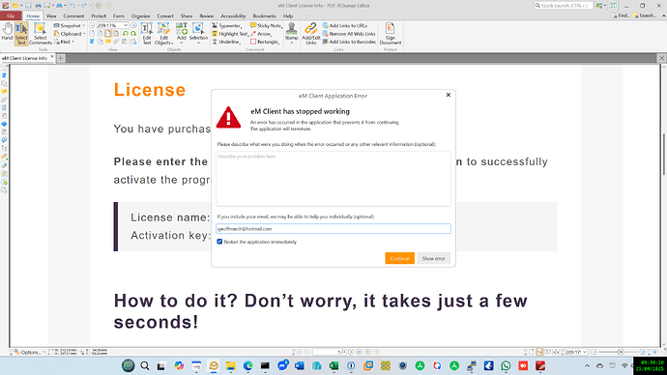Select the eM Client License Info document tab
The width and height of the screenshot is (667, 375).
click(25, 58)
